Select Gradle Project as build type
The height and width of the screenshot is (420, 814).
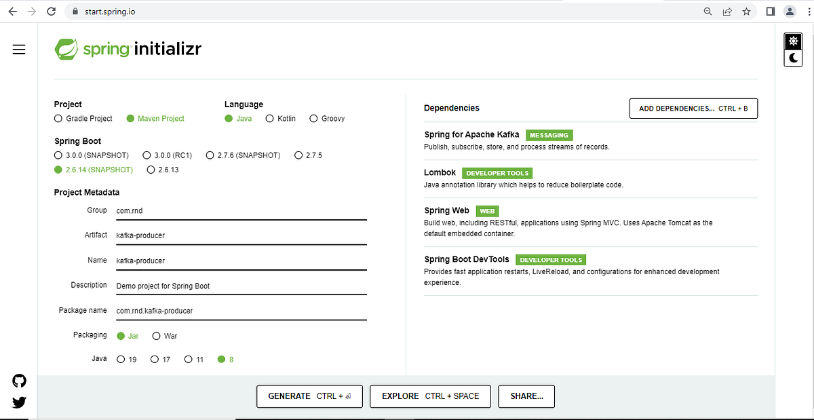click(x=58, y=118)
